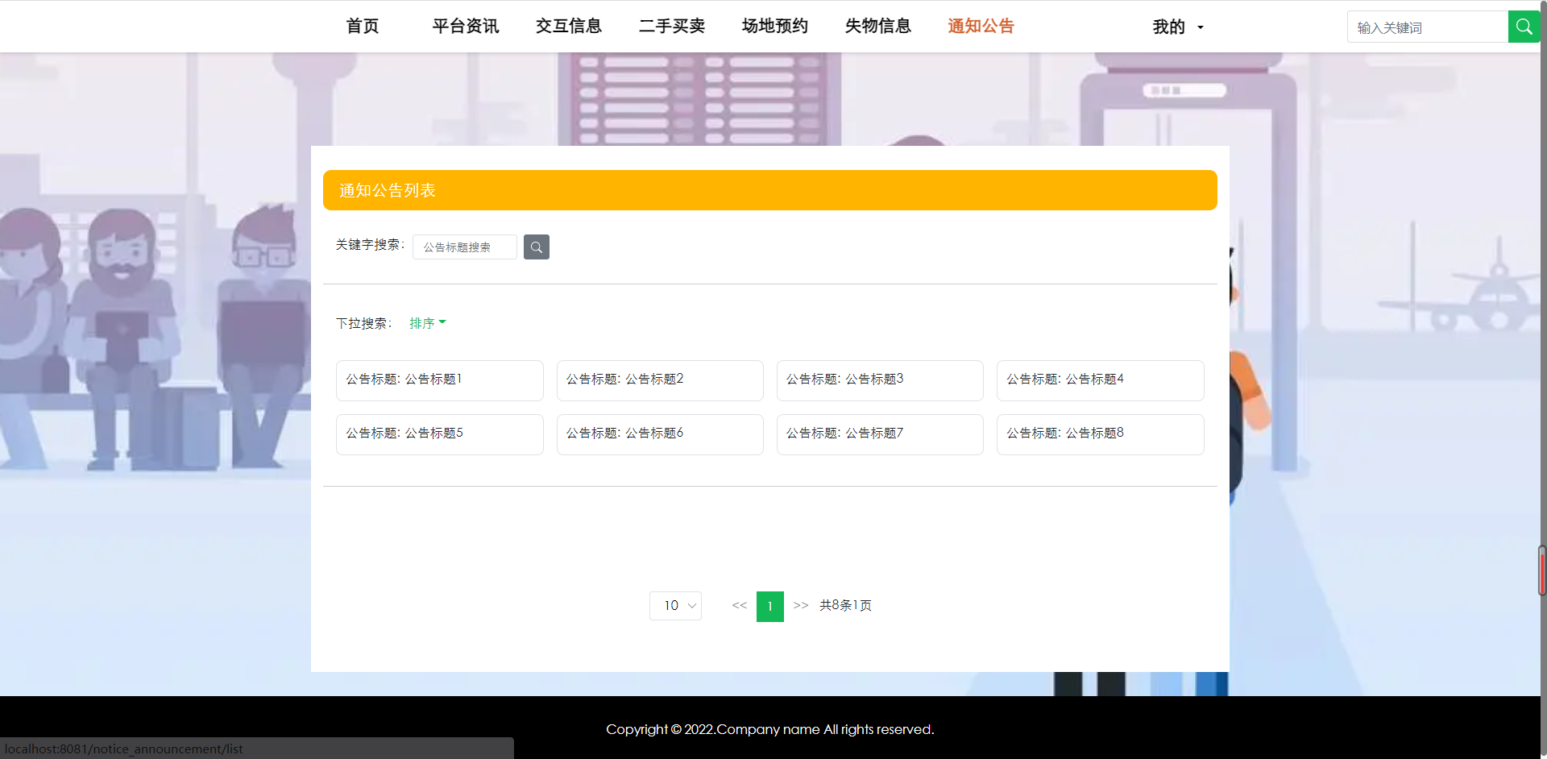Select the 公告标题5 announcement card
The image size is (1547, 759).
pyautogui.click(x=439, y=433)
